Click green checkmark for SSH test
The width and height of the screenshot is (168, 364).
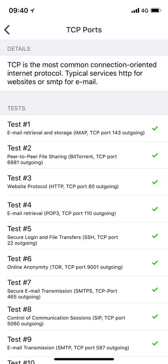pos(155,236)
